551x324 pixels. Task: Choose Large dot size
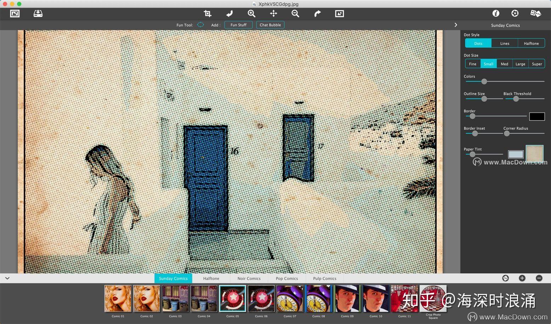(x=520, y=64)
